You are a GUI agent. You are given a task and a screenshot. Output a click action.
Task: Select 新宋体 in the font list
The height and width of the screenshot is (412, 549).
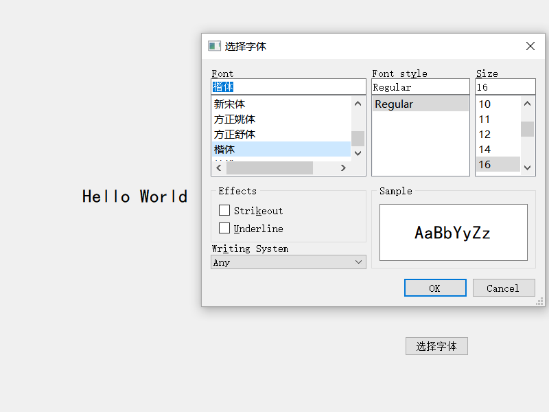click(x=281, y=104)
